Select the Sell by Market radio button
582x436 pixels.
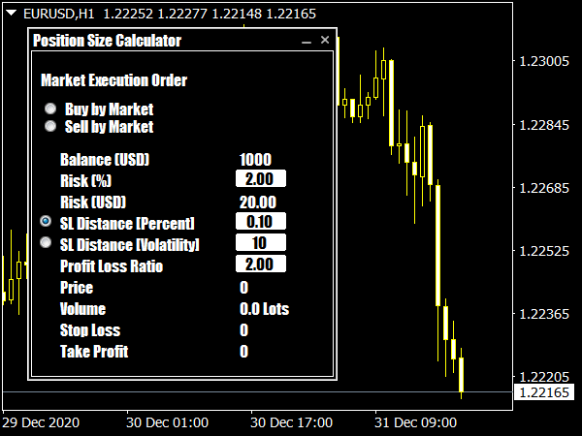(x=50, y=126)
